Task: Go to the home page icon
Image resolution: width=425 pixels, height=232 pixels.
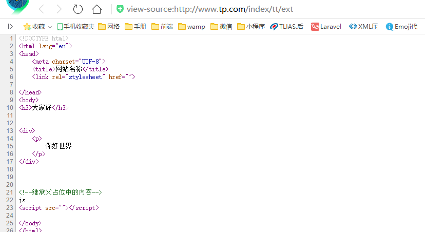Action: coord(97,9)
